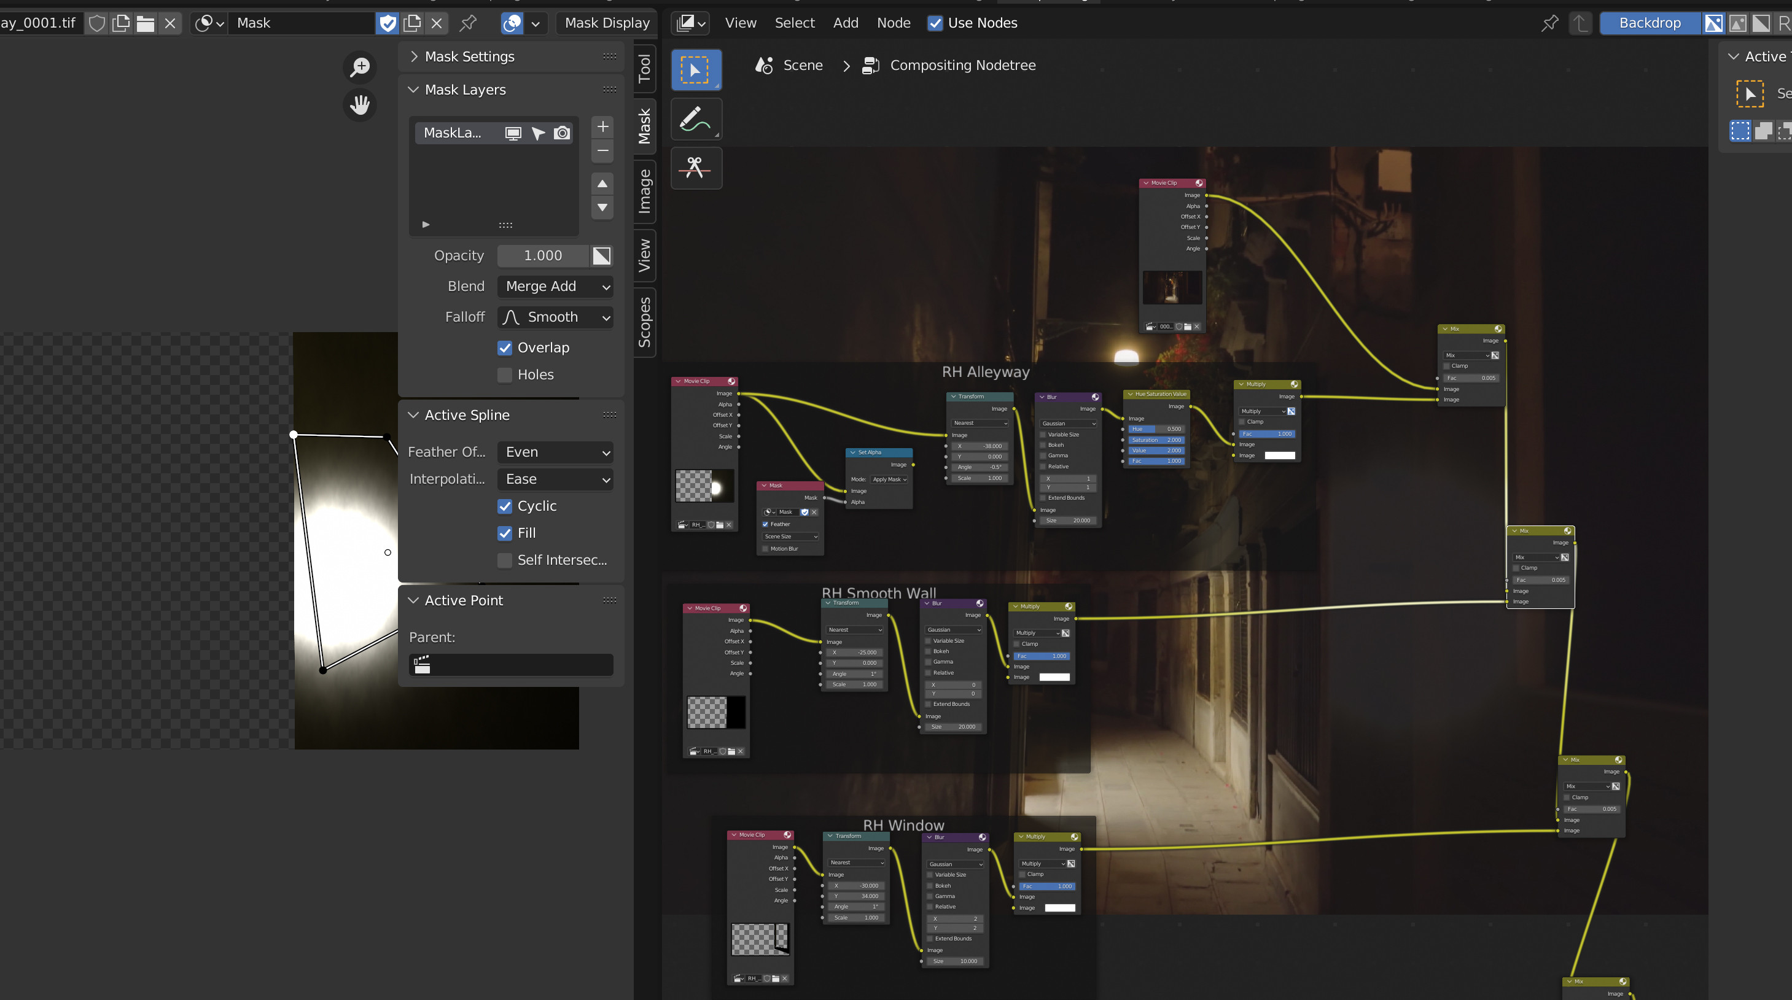Unlink the Mask datablock with X
This screenshot has height=1000, width=1792.
click(x=436, y=23)
